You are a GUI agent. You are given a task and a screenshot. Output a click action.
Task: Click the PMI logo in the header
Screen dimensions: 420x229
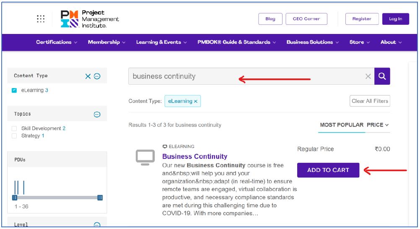pos(90,19)
